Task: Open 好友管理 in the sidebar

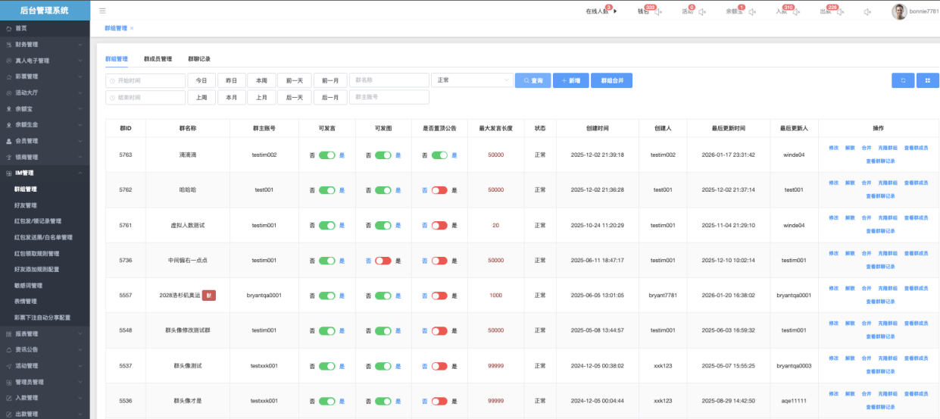Action: click(x=26, y=205)
